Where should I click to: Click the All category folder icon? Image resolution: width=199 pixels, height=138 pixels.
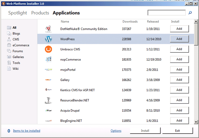[9, 28]
